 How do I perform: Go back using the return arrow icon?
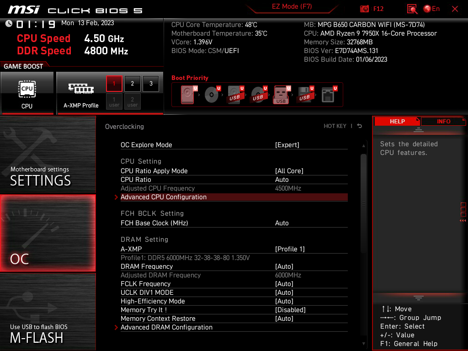(359, 126)
